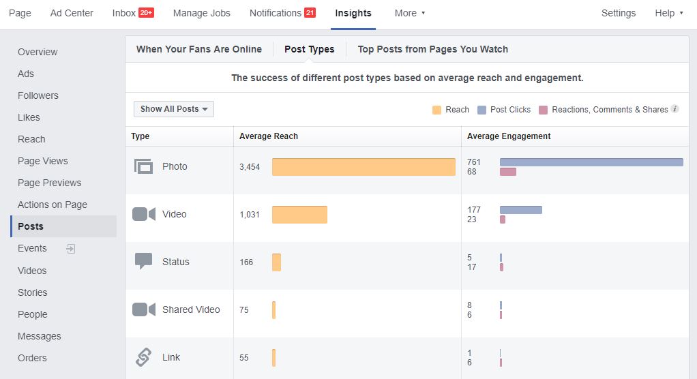Click the Status speech bubble icon
This screenshot has width=697, height=379.
[144, 261]
